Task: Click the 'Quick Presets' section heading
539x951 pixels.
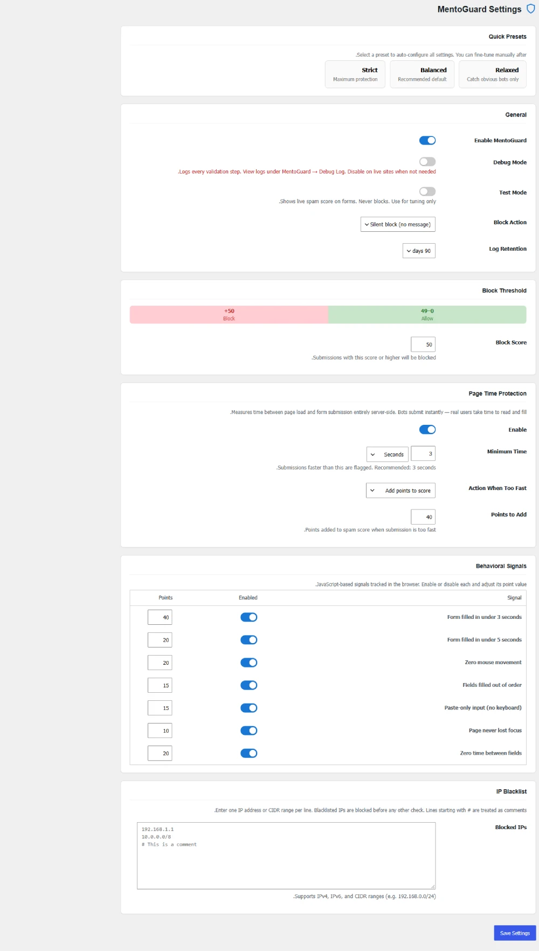Action: tap(508, 37)
